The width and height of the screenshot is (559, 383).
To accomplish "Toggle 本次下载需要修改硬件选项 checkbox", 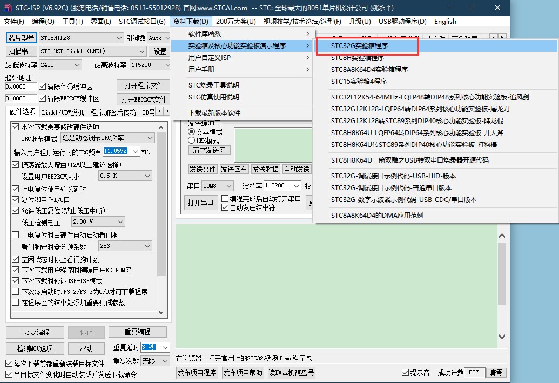I will coord(15,126).
